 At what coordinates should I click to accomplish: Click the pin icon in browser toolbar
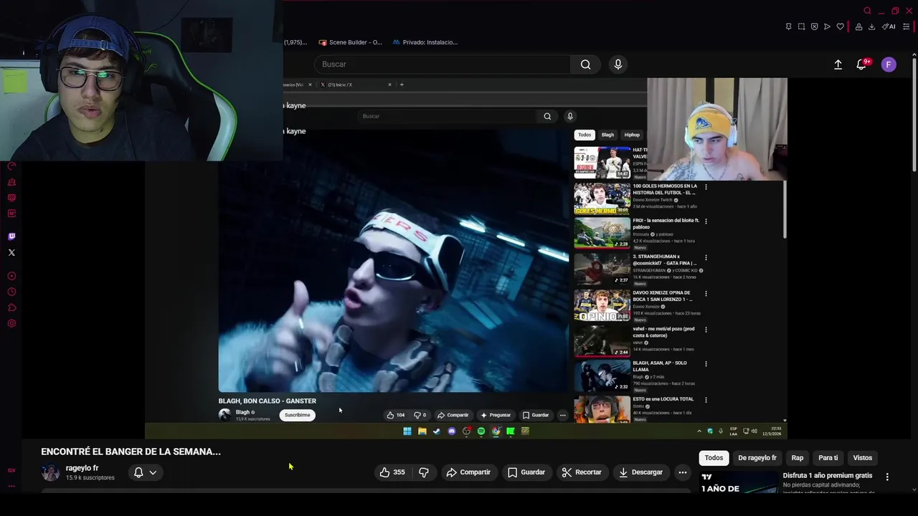click(788, 27)
